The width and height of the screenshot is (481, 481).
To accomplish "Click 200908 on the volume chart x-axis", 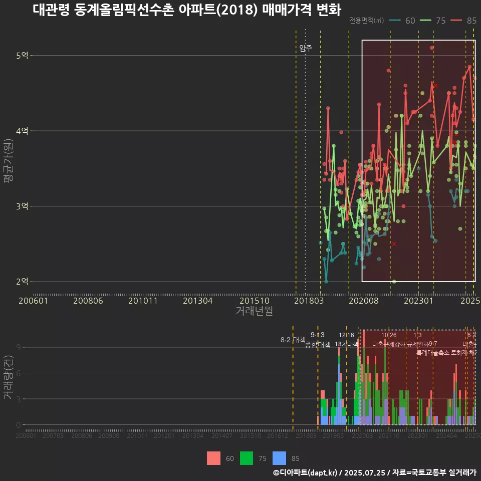I will (x=109, y=435).
